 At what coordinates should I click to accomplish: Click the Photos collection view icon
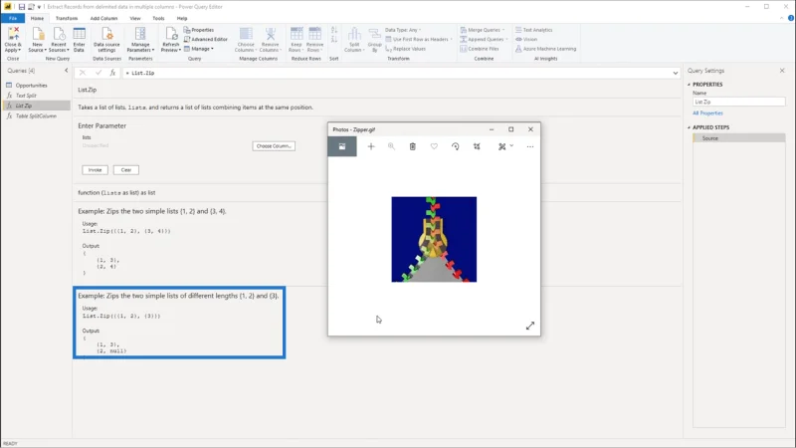(342, 146)
